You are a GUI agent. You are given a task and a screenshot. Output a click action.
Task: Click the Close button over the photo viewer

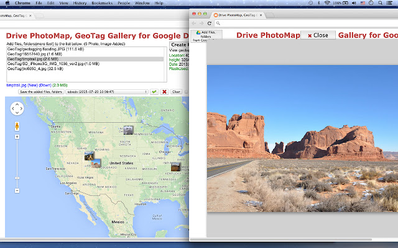318,35
